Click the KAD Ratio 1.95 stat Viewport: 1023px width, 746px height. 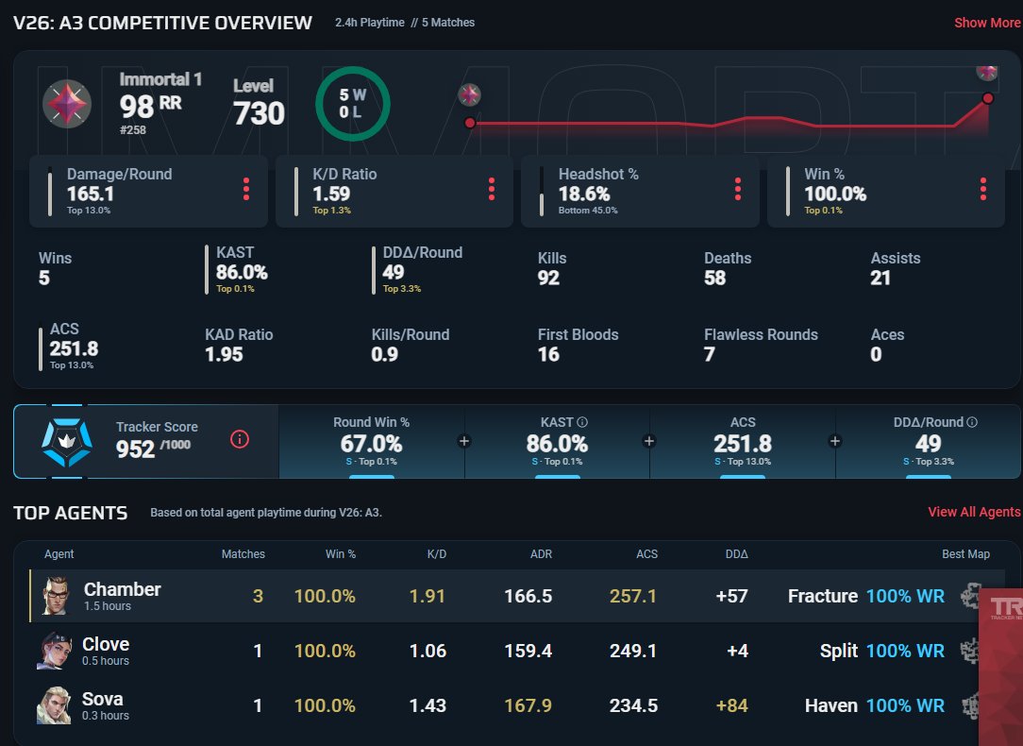[x=239, y=345]
